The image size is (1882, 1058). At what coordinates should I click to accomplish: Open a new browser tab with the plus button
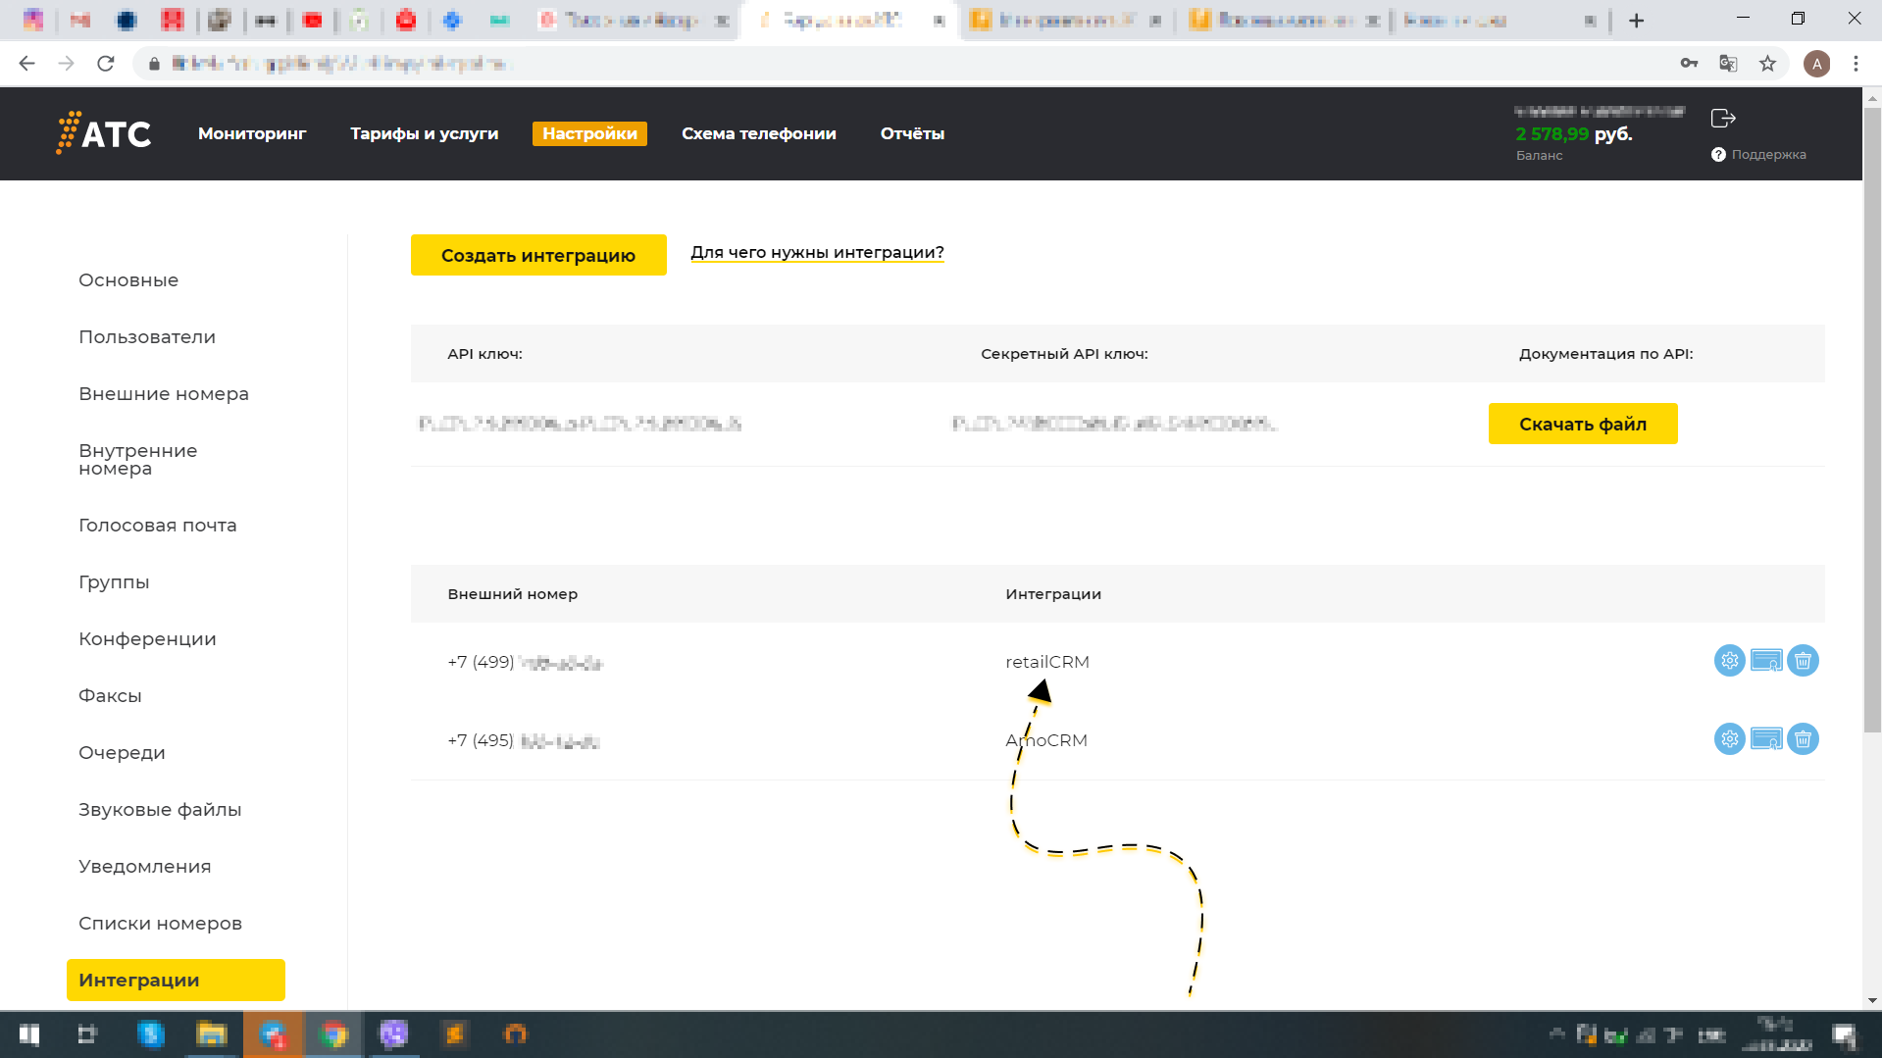(1637, 20)
